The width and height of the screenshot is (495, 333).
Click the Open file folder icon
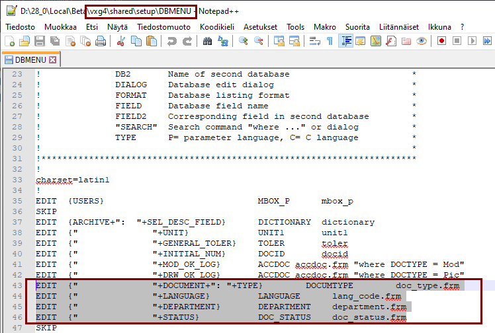(x=24, y=41)
